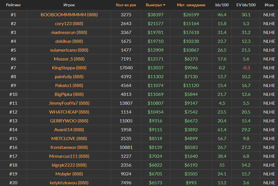
Task: Open cory123 (888) player link
Action: [69, 23]
